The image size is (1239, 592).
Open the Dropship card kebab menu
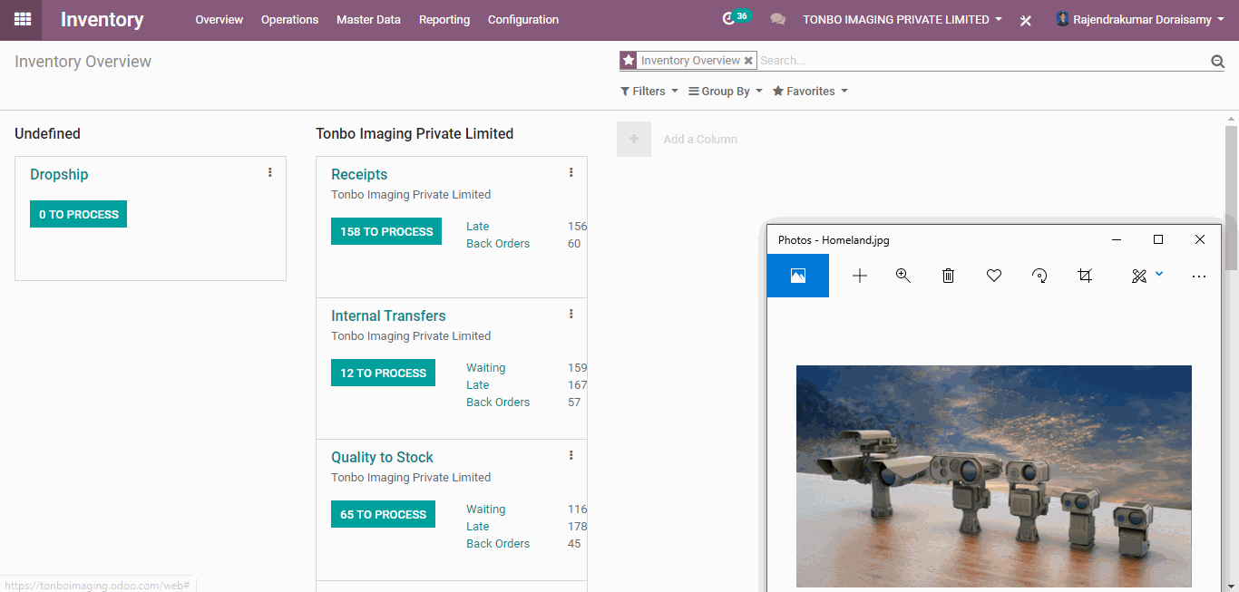(269, 172)
